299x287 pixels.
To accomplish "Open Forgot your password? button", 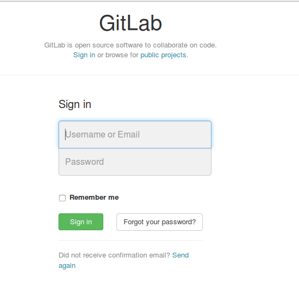I will tap(160, 222).
